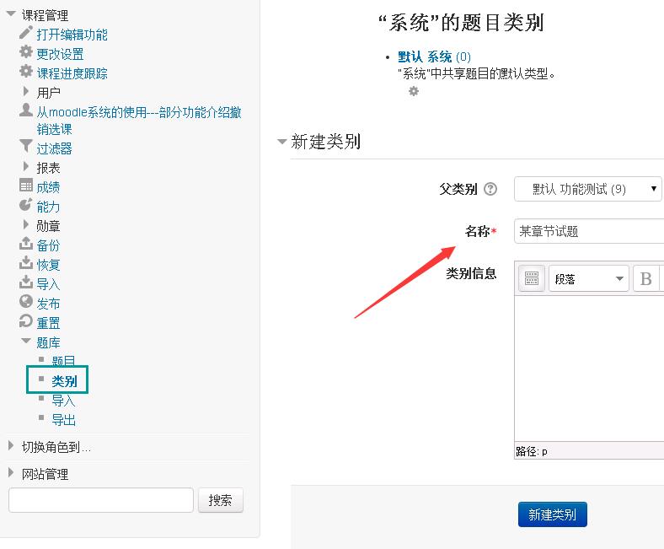This screenshot has width=664, height=549.
Task: Click the 新建类别 submit button
Action: pos(552,514)
